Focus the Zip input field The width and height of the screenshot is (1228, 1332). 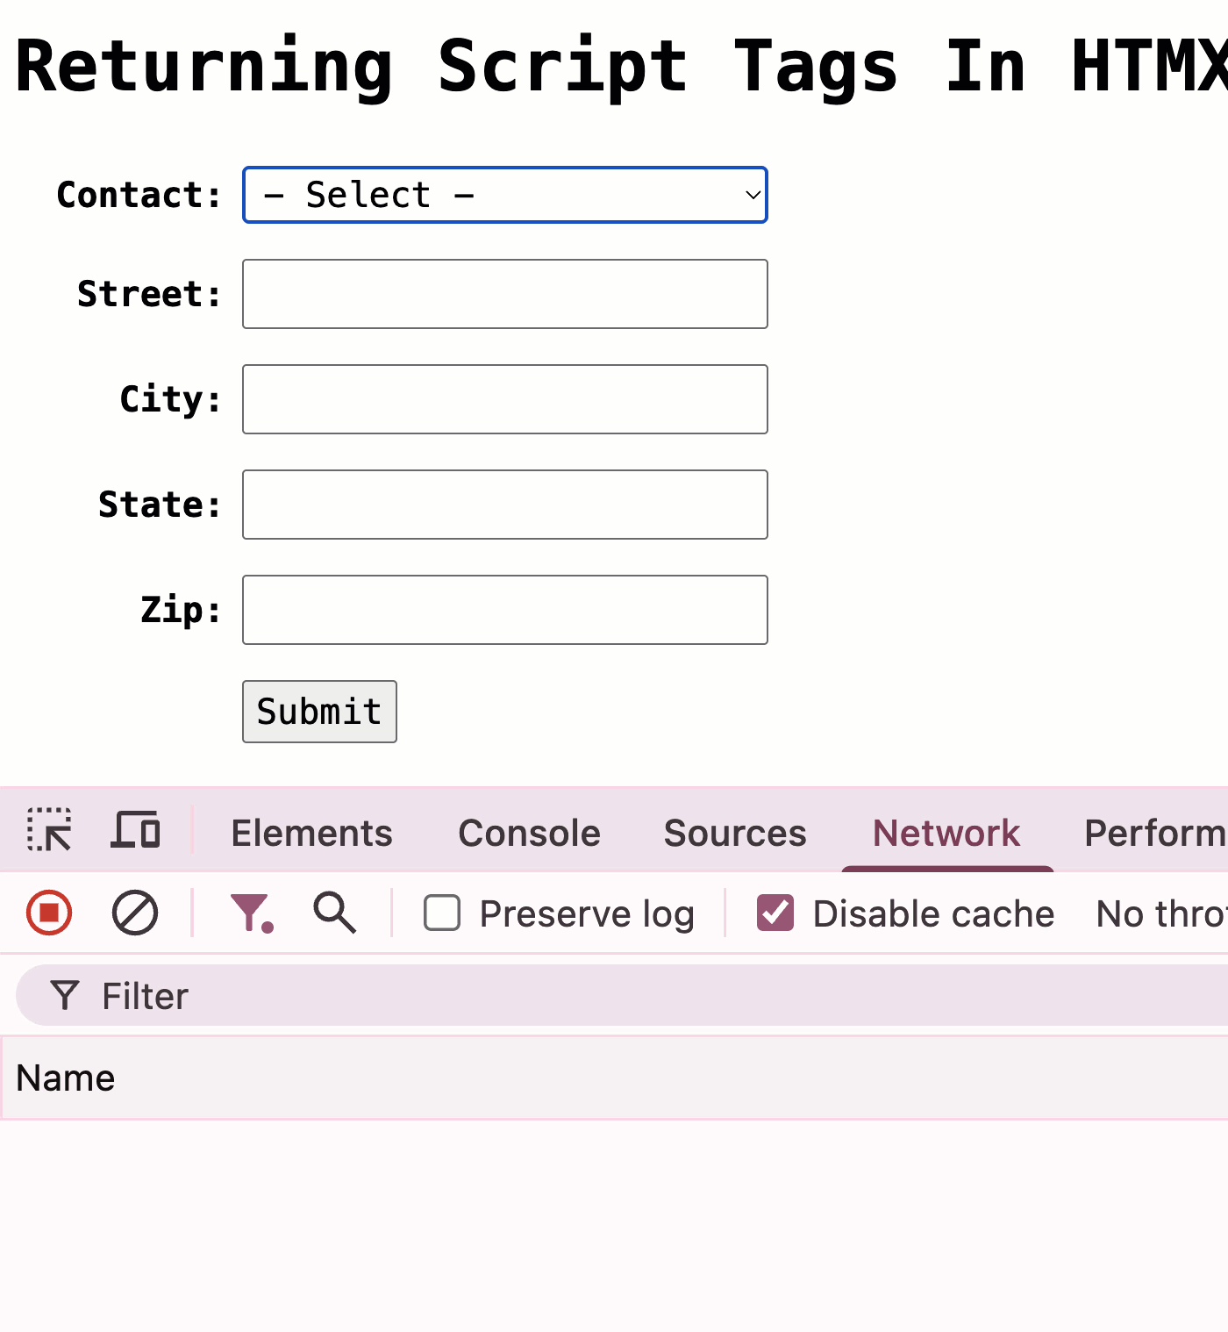pyautogui.click(x=505, y=610)
